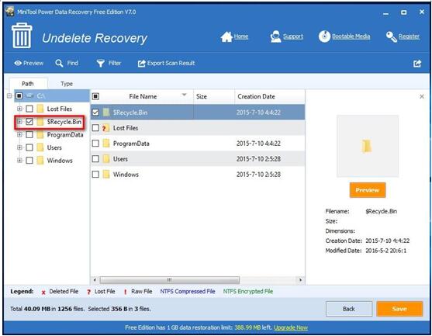Click the MiniTool app icon in title bar
This screenshot has width=432, height=336.
coord(10,12)
